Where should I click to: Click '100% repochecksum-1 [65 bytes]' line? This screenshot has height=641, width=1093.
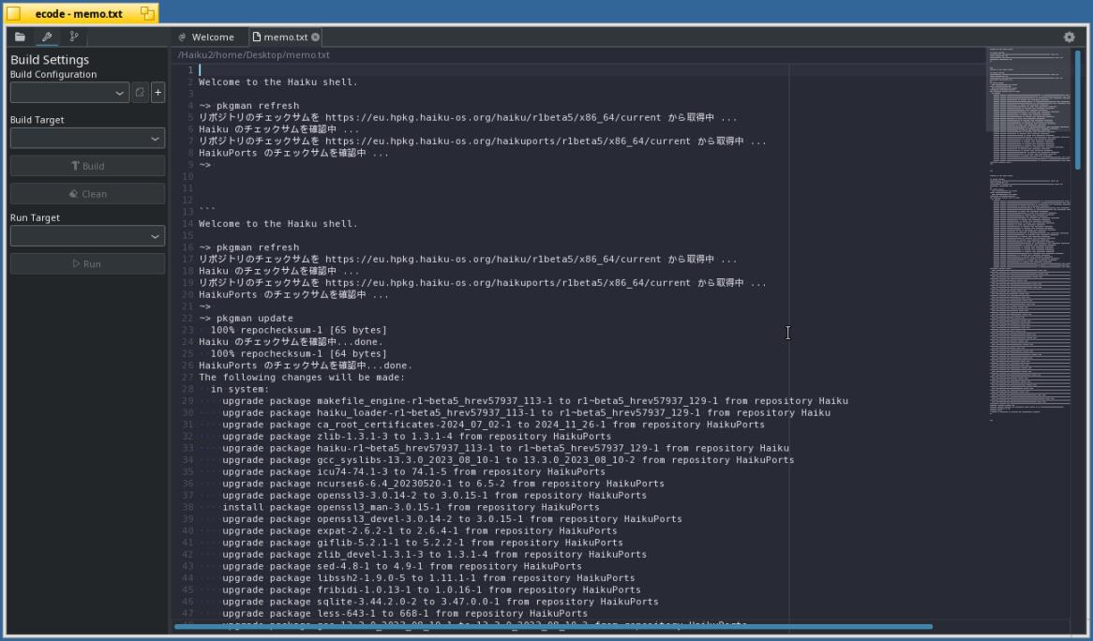pos(298,330)
